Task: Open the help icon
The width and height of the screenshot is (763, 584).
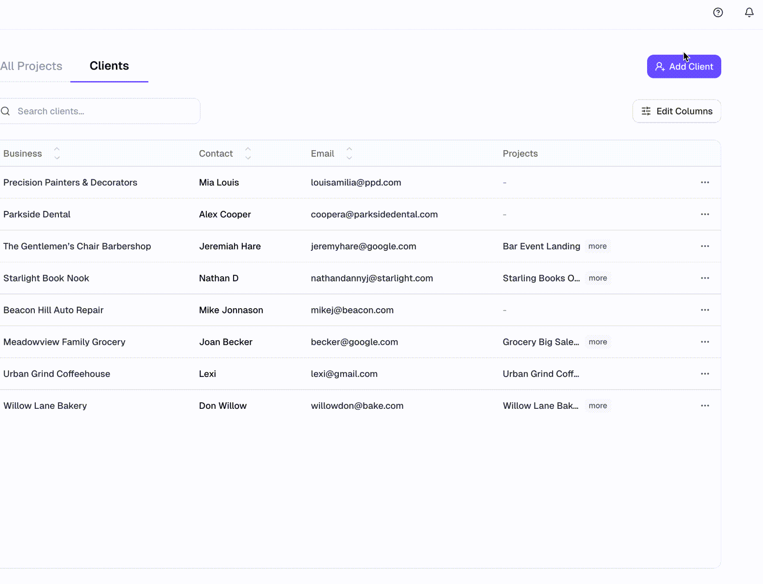Action: coord(718,13)
